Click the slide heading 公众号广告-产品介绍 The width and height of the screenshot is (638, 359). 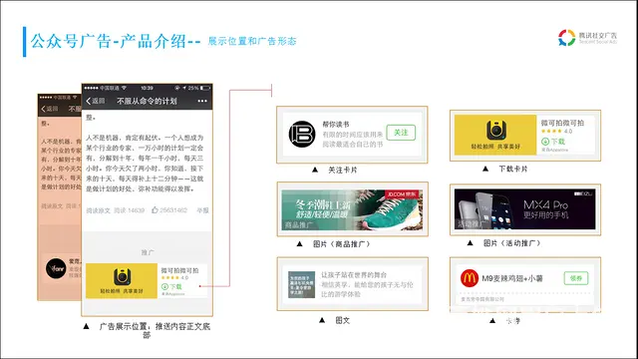coord(109,42)
